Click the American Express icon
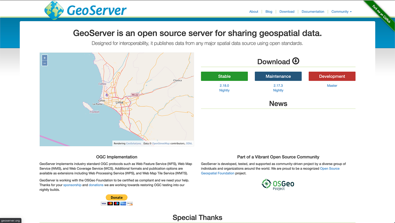Viewport: 395px width, 223px height. tap(123, 203)
